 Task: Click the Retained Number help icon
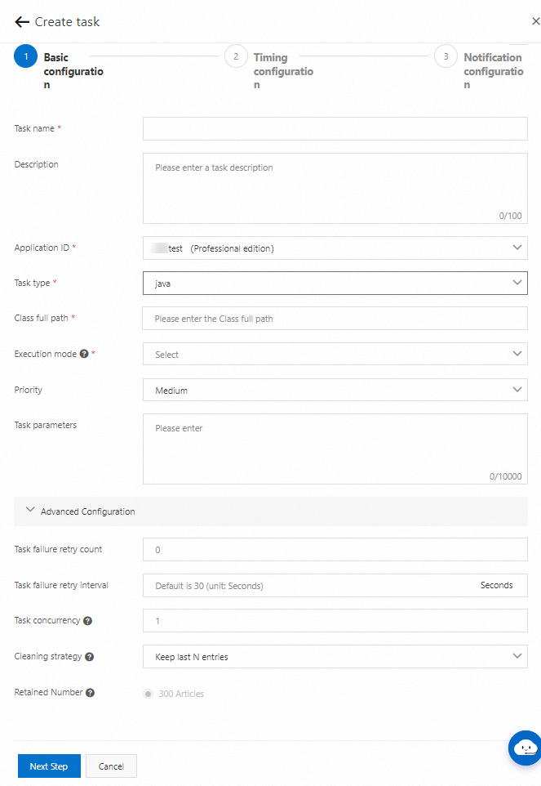tap(90, 693)
